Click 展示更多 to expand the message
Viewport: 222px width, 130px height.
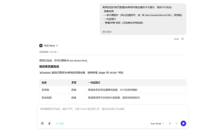107,32
